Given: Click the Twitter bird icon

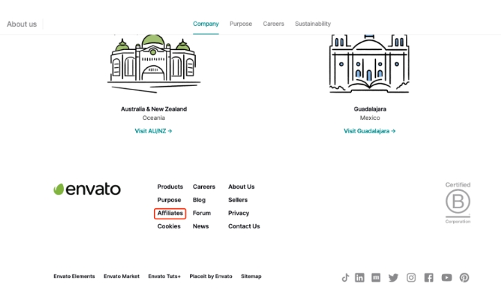Looking at the screenshot, I should tap(393, 278).
